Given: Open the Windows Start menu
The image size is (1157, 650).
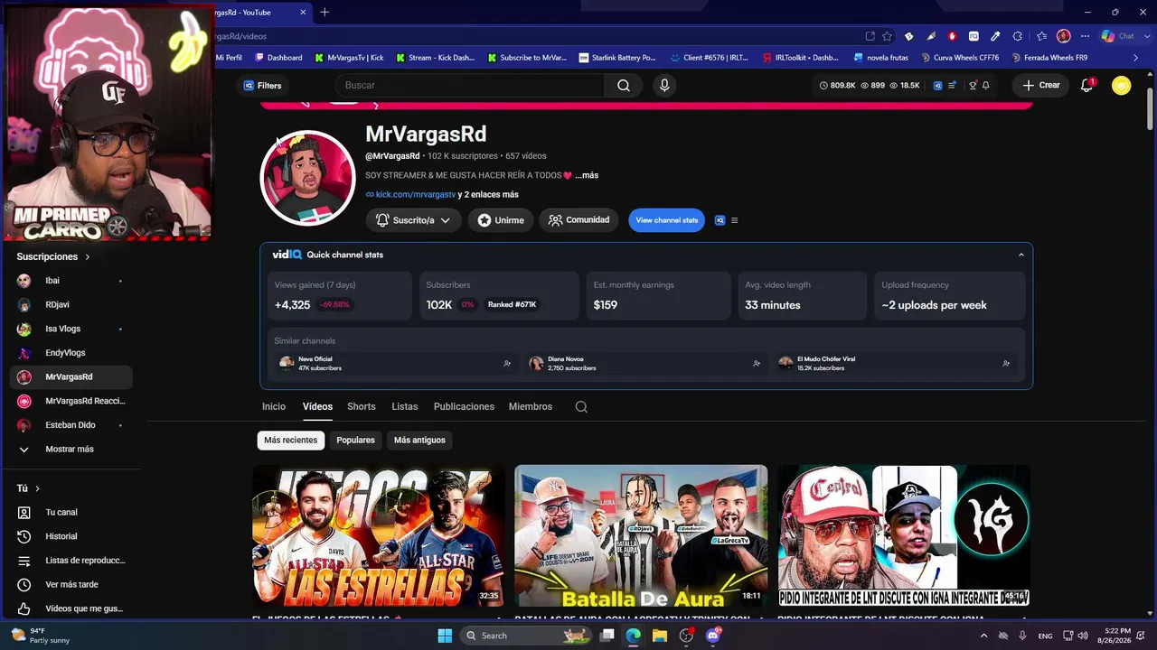Looking at the screenshot, I should point(445,636).
